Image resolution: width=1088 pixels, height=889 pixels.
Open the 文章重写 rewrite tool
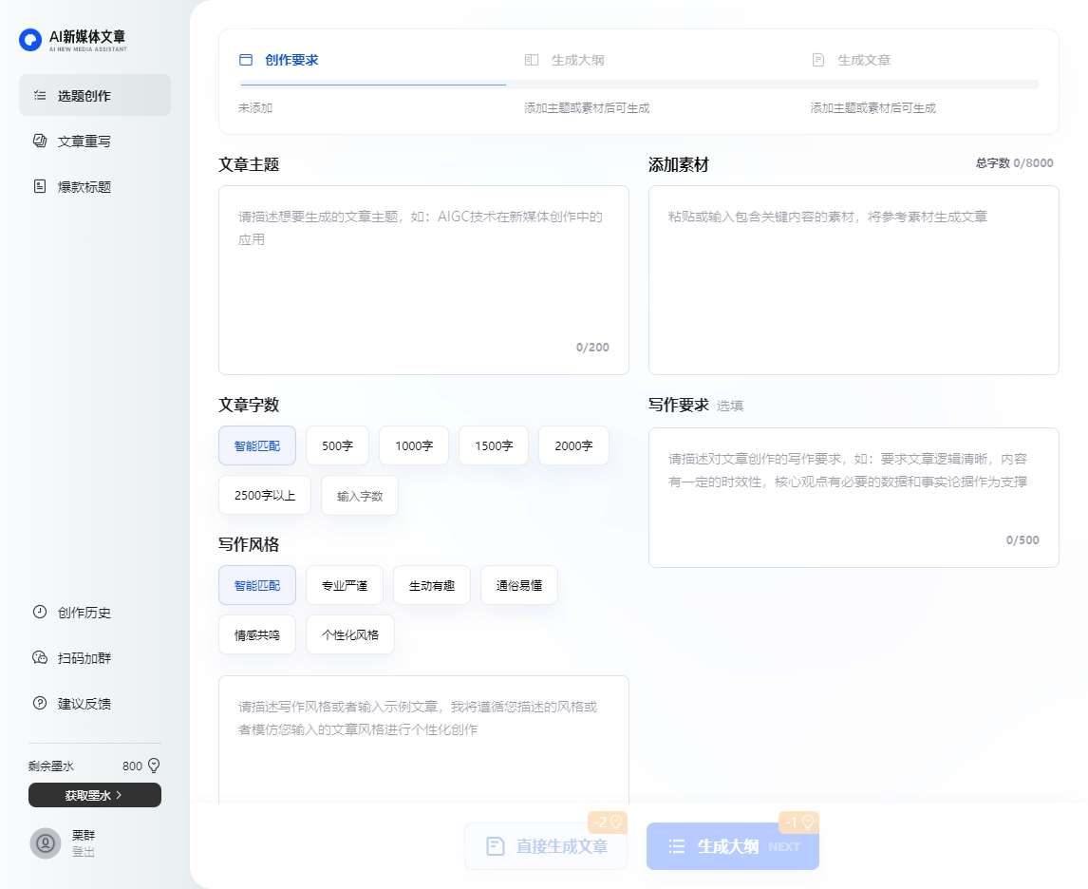[84, 141]
